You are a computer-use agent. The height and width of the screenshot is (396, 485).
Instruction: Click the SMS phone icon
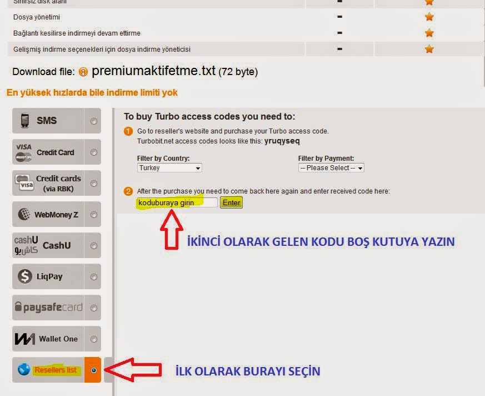pyautogui.click(x=25, y=121)
